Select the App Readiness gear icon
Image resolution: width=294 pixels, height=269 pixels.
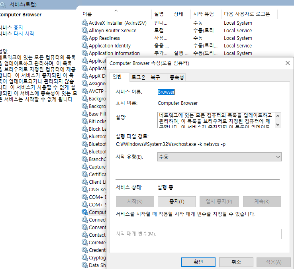tap(85, 38)
